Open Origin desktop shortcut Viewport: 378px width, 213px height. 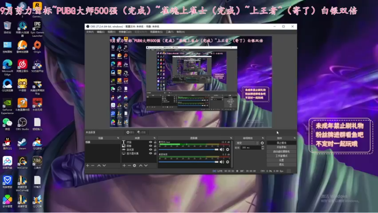pos(37,47)
